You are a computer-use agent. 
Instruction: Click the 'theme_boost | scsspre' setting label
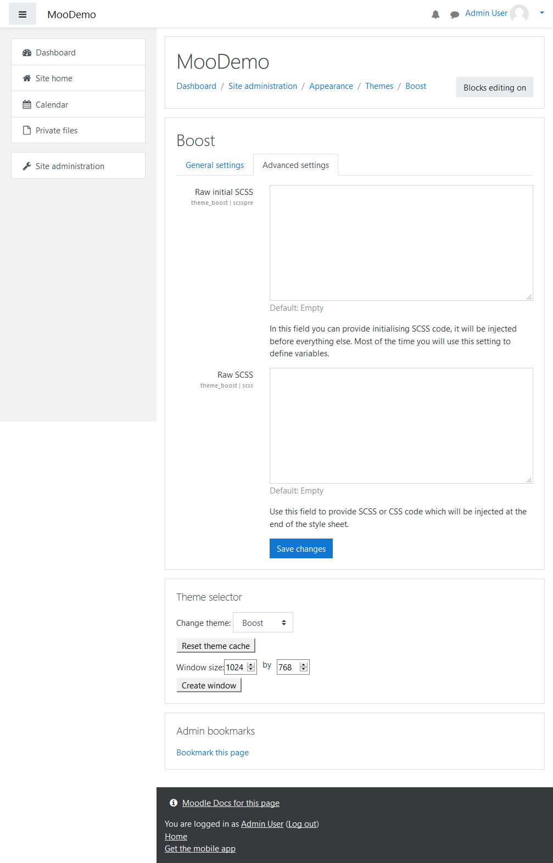point(222,203)
